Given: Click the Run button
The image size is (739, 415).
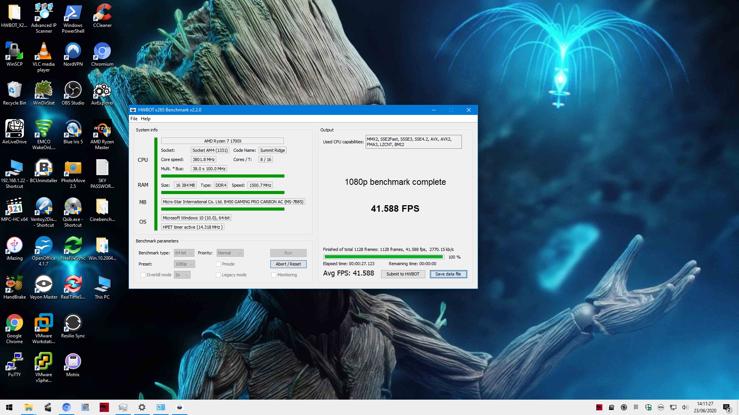Looking at the screenshot, I should pyautogui.click(x=288, y=253).
